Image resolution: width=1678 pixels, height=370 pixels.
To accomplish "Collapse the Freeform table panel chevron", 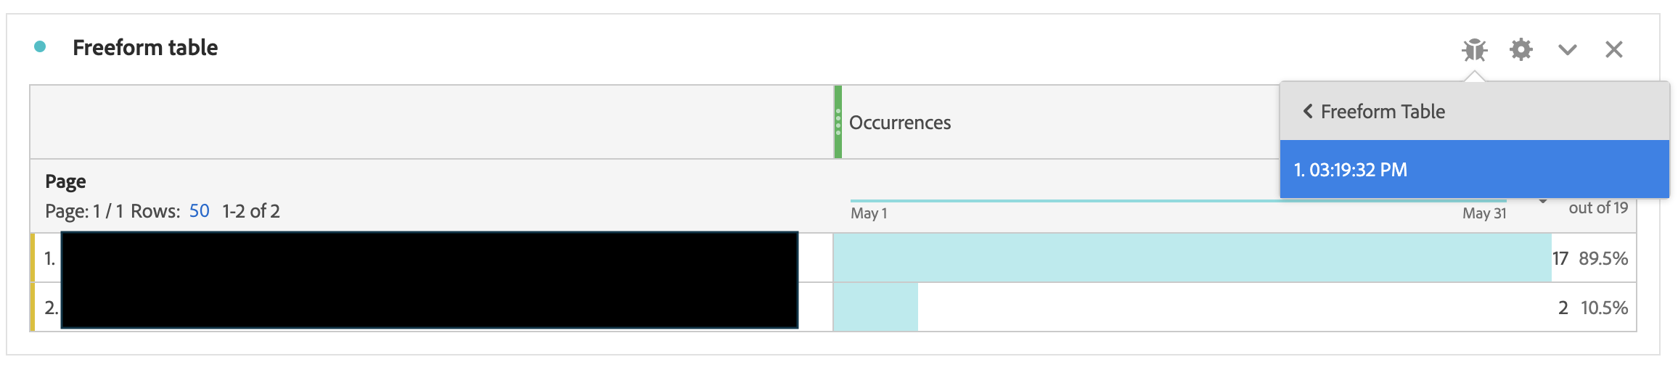I will coord(1567,50).
